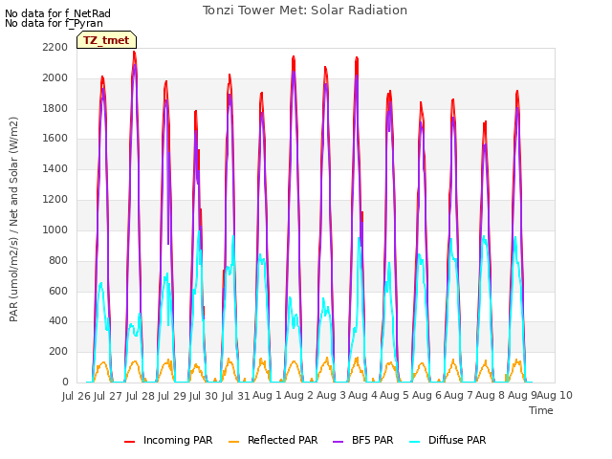Image resolution: width=612 pixels, height=459 pixels.
Task: Click the y-axis title PAR / Net and Solar
Action: pyautogui.click(x=13, y=219)
